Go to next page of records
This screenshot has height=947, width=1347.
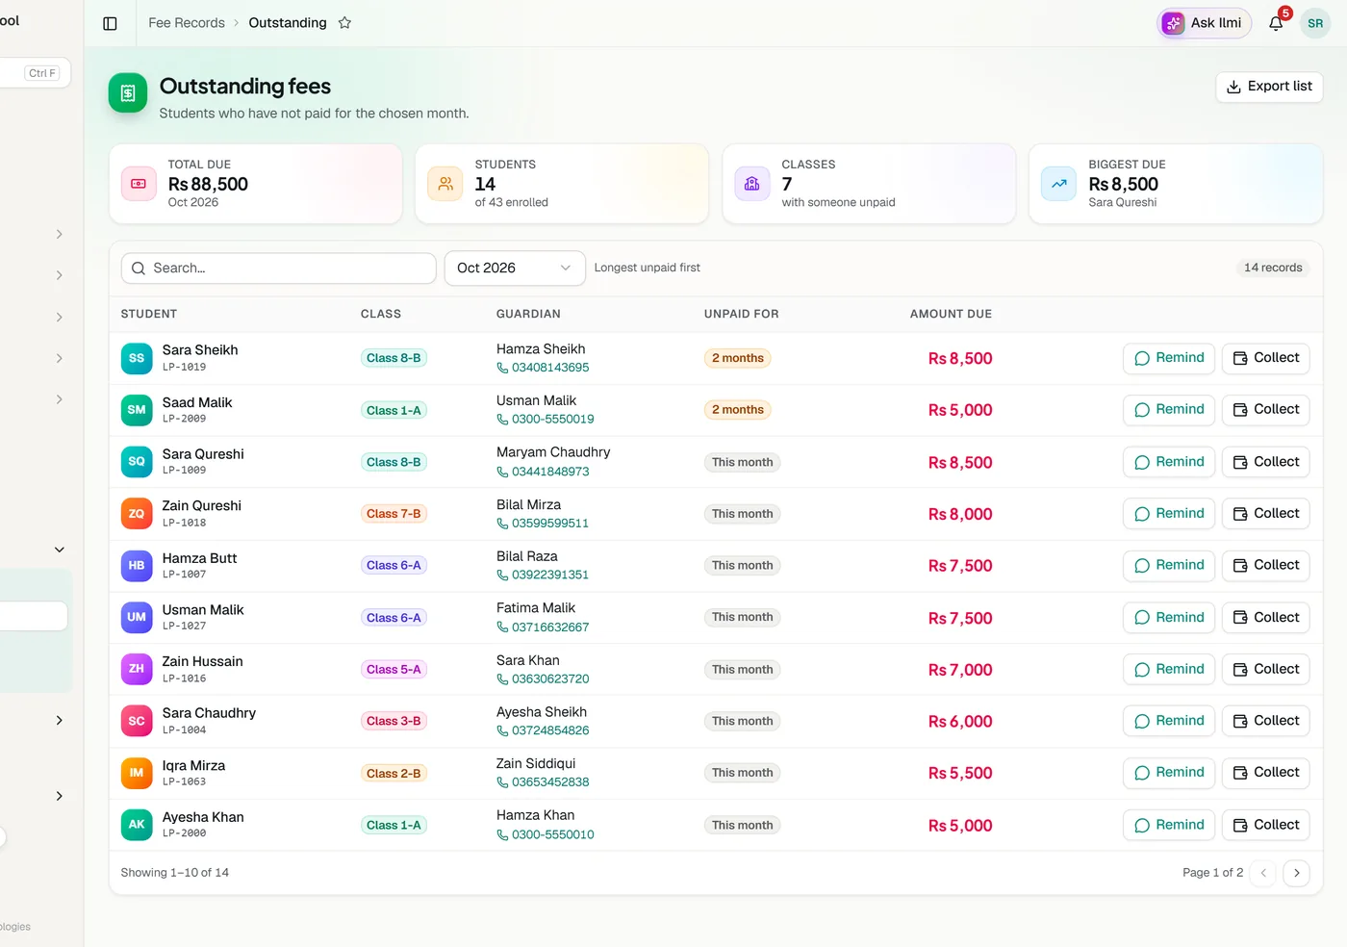click(x=1297, y=873)
